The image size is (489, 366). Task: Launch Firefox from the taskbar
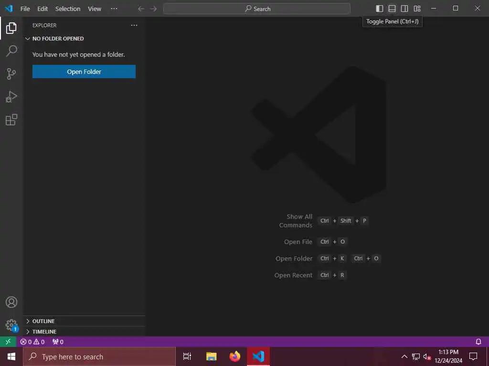tap(235, 356)
